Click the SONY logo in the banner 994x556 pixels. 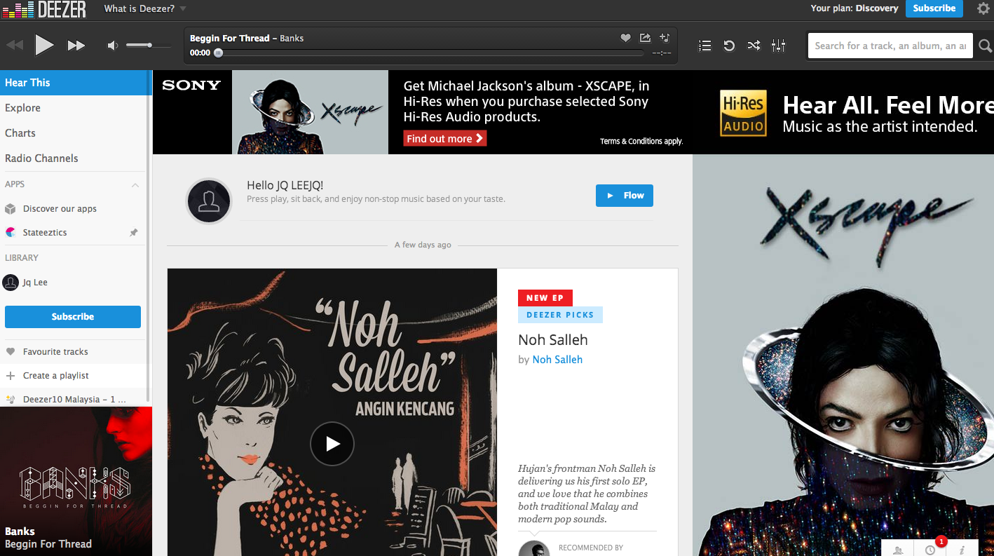(x=191, y=86)
